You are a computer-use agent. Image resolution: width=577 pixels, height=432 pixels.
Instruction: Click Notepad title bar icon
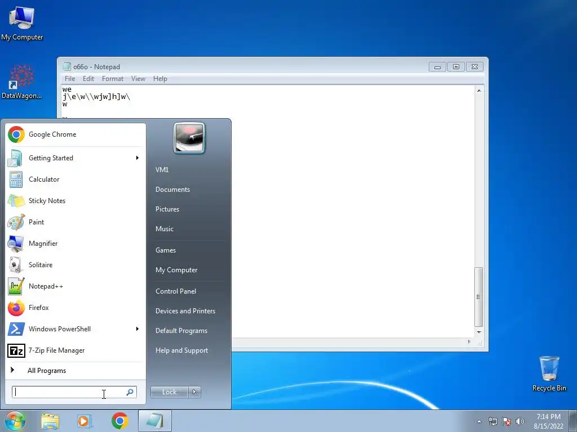click(x=66, y=66)
